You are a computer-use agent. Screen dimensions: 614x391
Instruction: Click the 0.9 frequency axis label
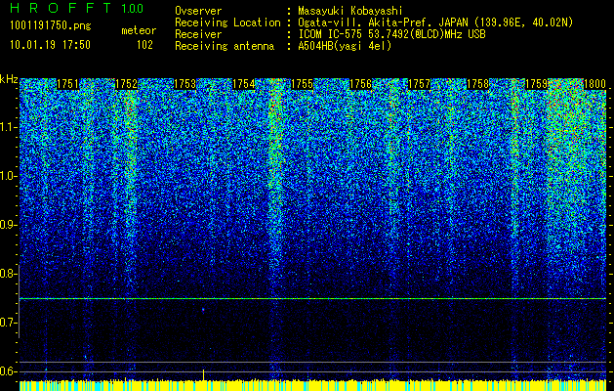[8, 225]
